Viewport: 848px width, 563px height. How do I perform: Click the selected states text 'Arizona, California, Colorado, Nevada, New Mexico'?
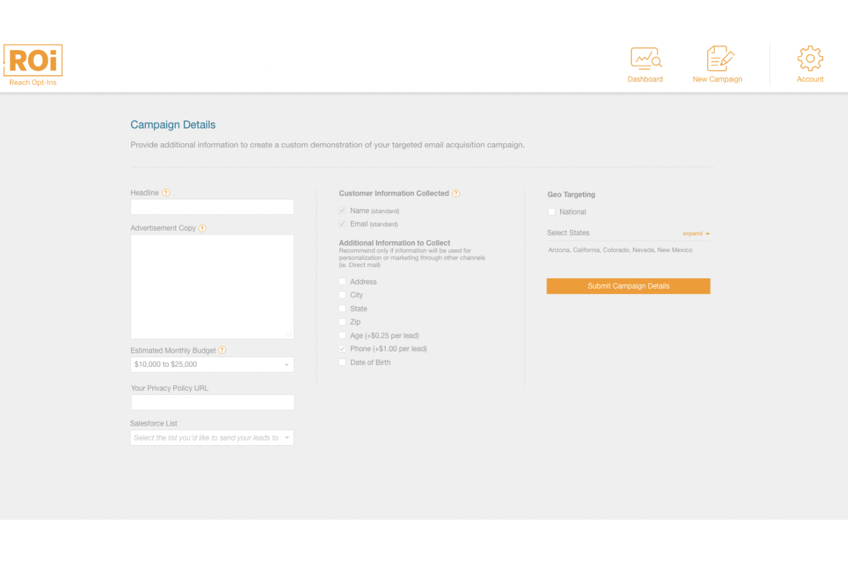pyautogui.click(x=621, y=250)
